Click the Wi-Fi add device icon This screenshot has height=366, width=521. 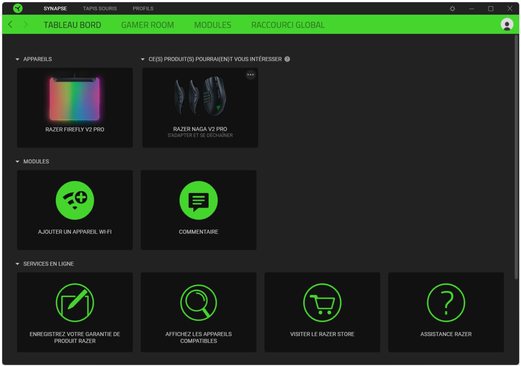75,200
